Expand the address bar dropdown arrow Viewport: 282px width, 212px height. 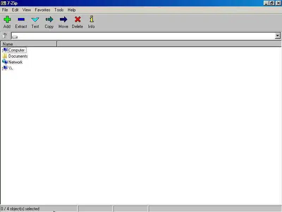[x=278, y=36]
